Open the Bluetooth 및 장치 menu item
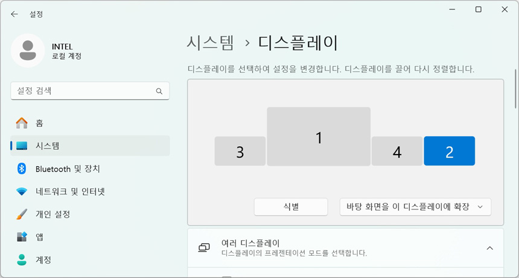The height and width of the screenshot is (278, 519). click(68, 168)
